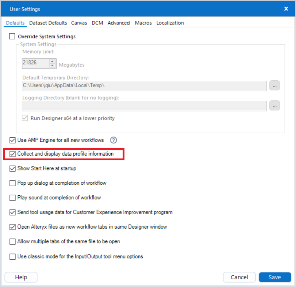The height and width of the screenshot is (287, 296).
Task: Uncheck Send tool usage data checkbox
Action: (12, 212)
